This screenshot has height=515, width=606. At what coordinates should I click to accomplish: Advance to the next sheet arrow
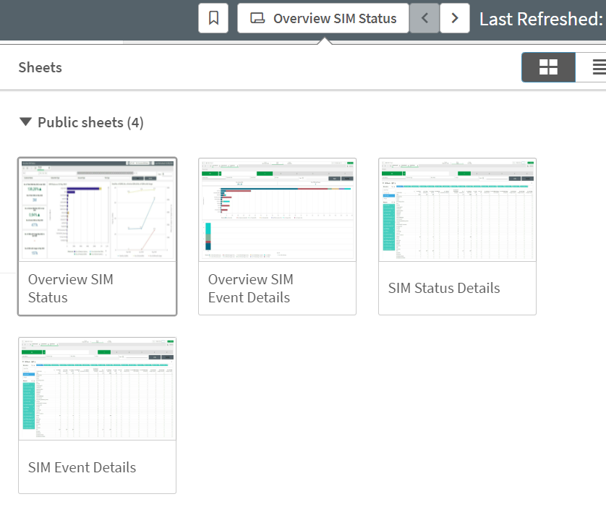[455, 18]
